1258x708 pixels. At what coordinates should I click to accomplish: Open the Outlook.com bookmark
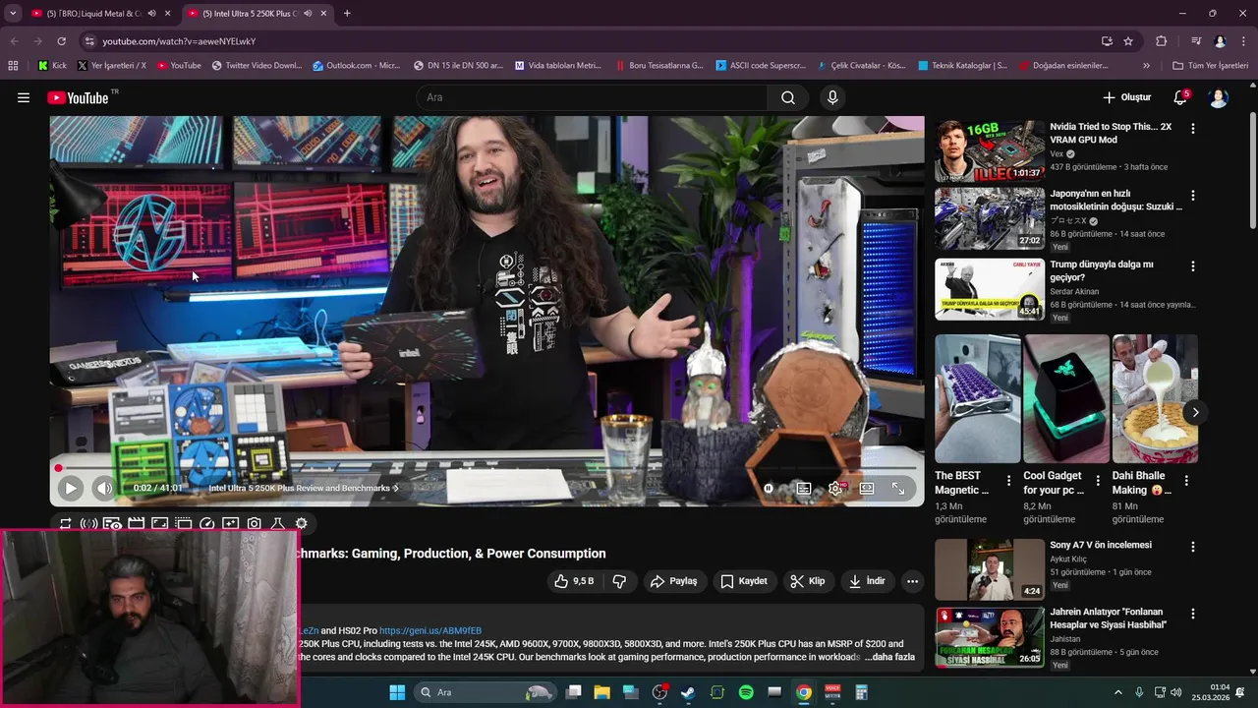pyautogui.click(x=357, y=66)
